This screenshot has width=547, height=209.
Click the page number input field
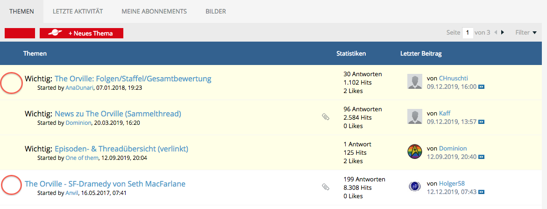[x=468, y=33]
